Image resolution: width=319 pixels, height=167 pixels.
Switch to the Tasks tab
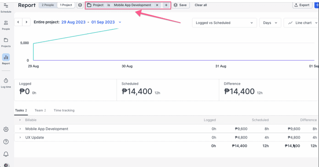21,110
